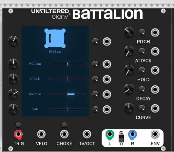Push the manual choke button above CHOKE
Viewport: 174px width, 152px height.
pyautogui.click(x=64, y=125)
